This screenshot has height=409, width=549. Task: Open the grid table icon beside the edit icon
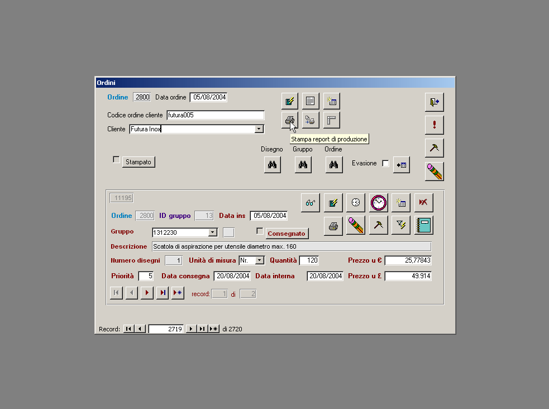click(310, 101)
